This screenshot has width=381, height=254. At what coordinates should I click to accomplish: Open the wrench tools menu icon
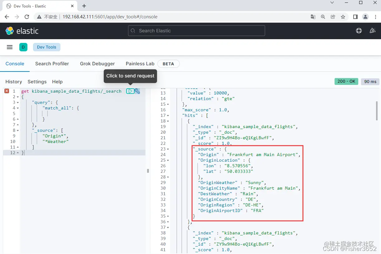pyautogui.click(x=137, y=91)
